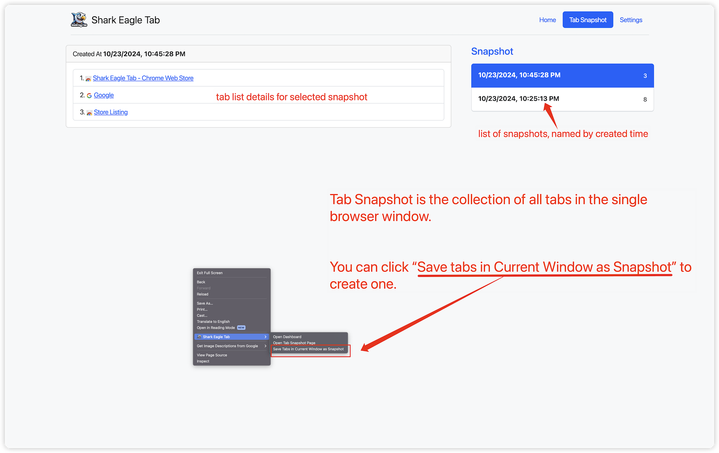Select the 10:45:28 PM snapshot entry
Screen dimensions: 719x453
562,75
